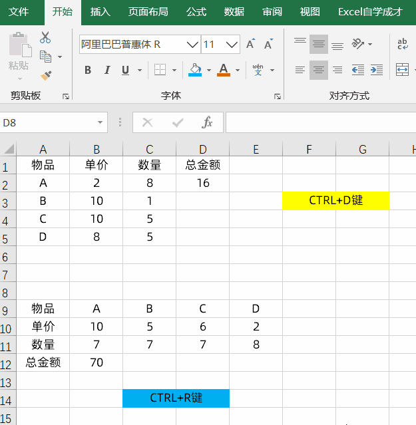Increase font size with larger A icon

250,44
